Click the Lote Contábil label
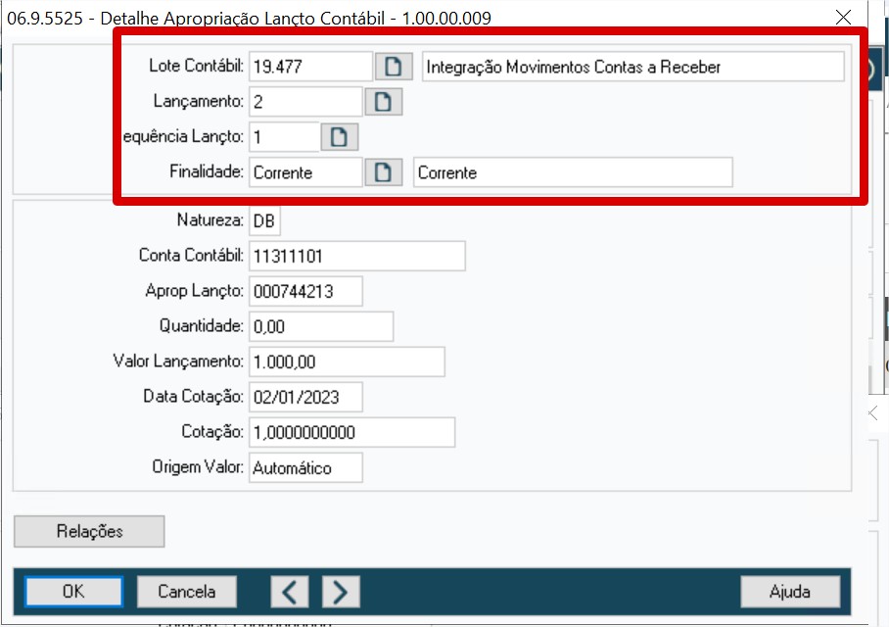Screen dimensions: 889x627 coord(196,66)
